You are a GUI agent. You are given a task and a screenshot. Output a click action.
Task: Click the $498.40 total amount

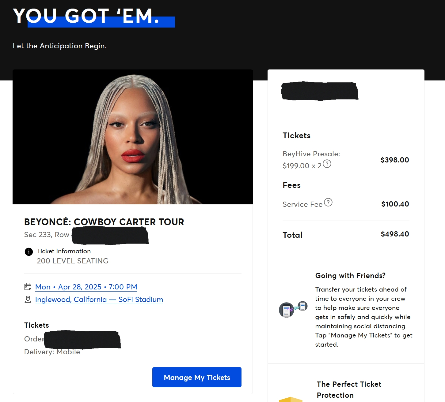(x=395, y=234)
